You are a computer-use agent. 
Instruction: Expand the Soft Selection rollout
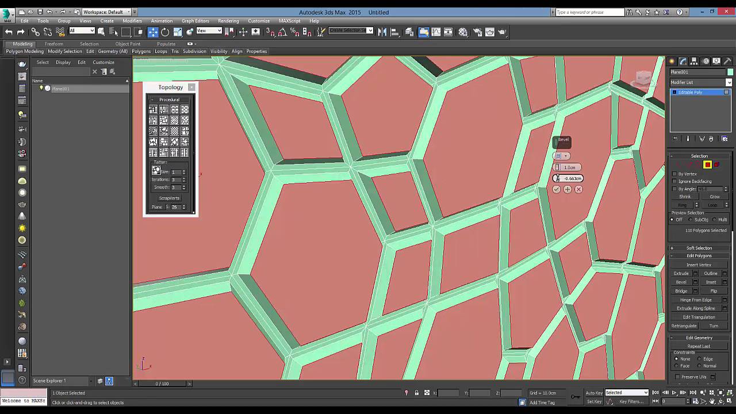(699, 248)
